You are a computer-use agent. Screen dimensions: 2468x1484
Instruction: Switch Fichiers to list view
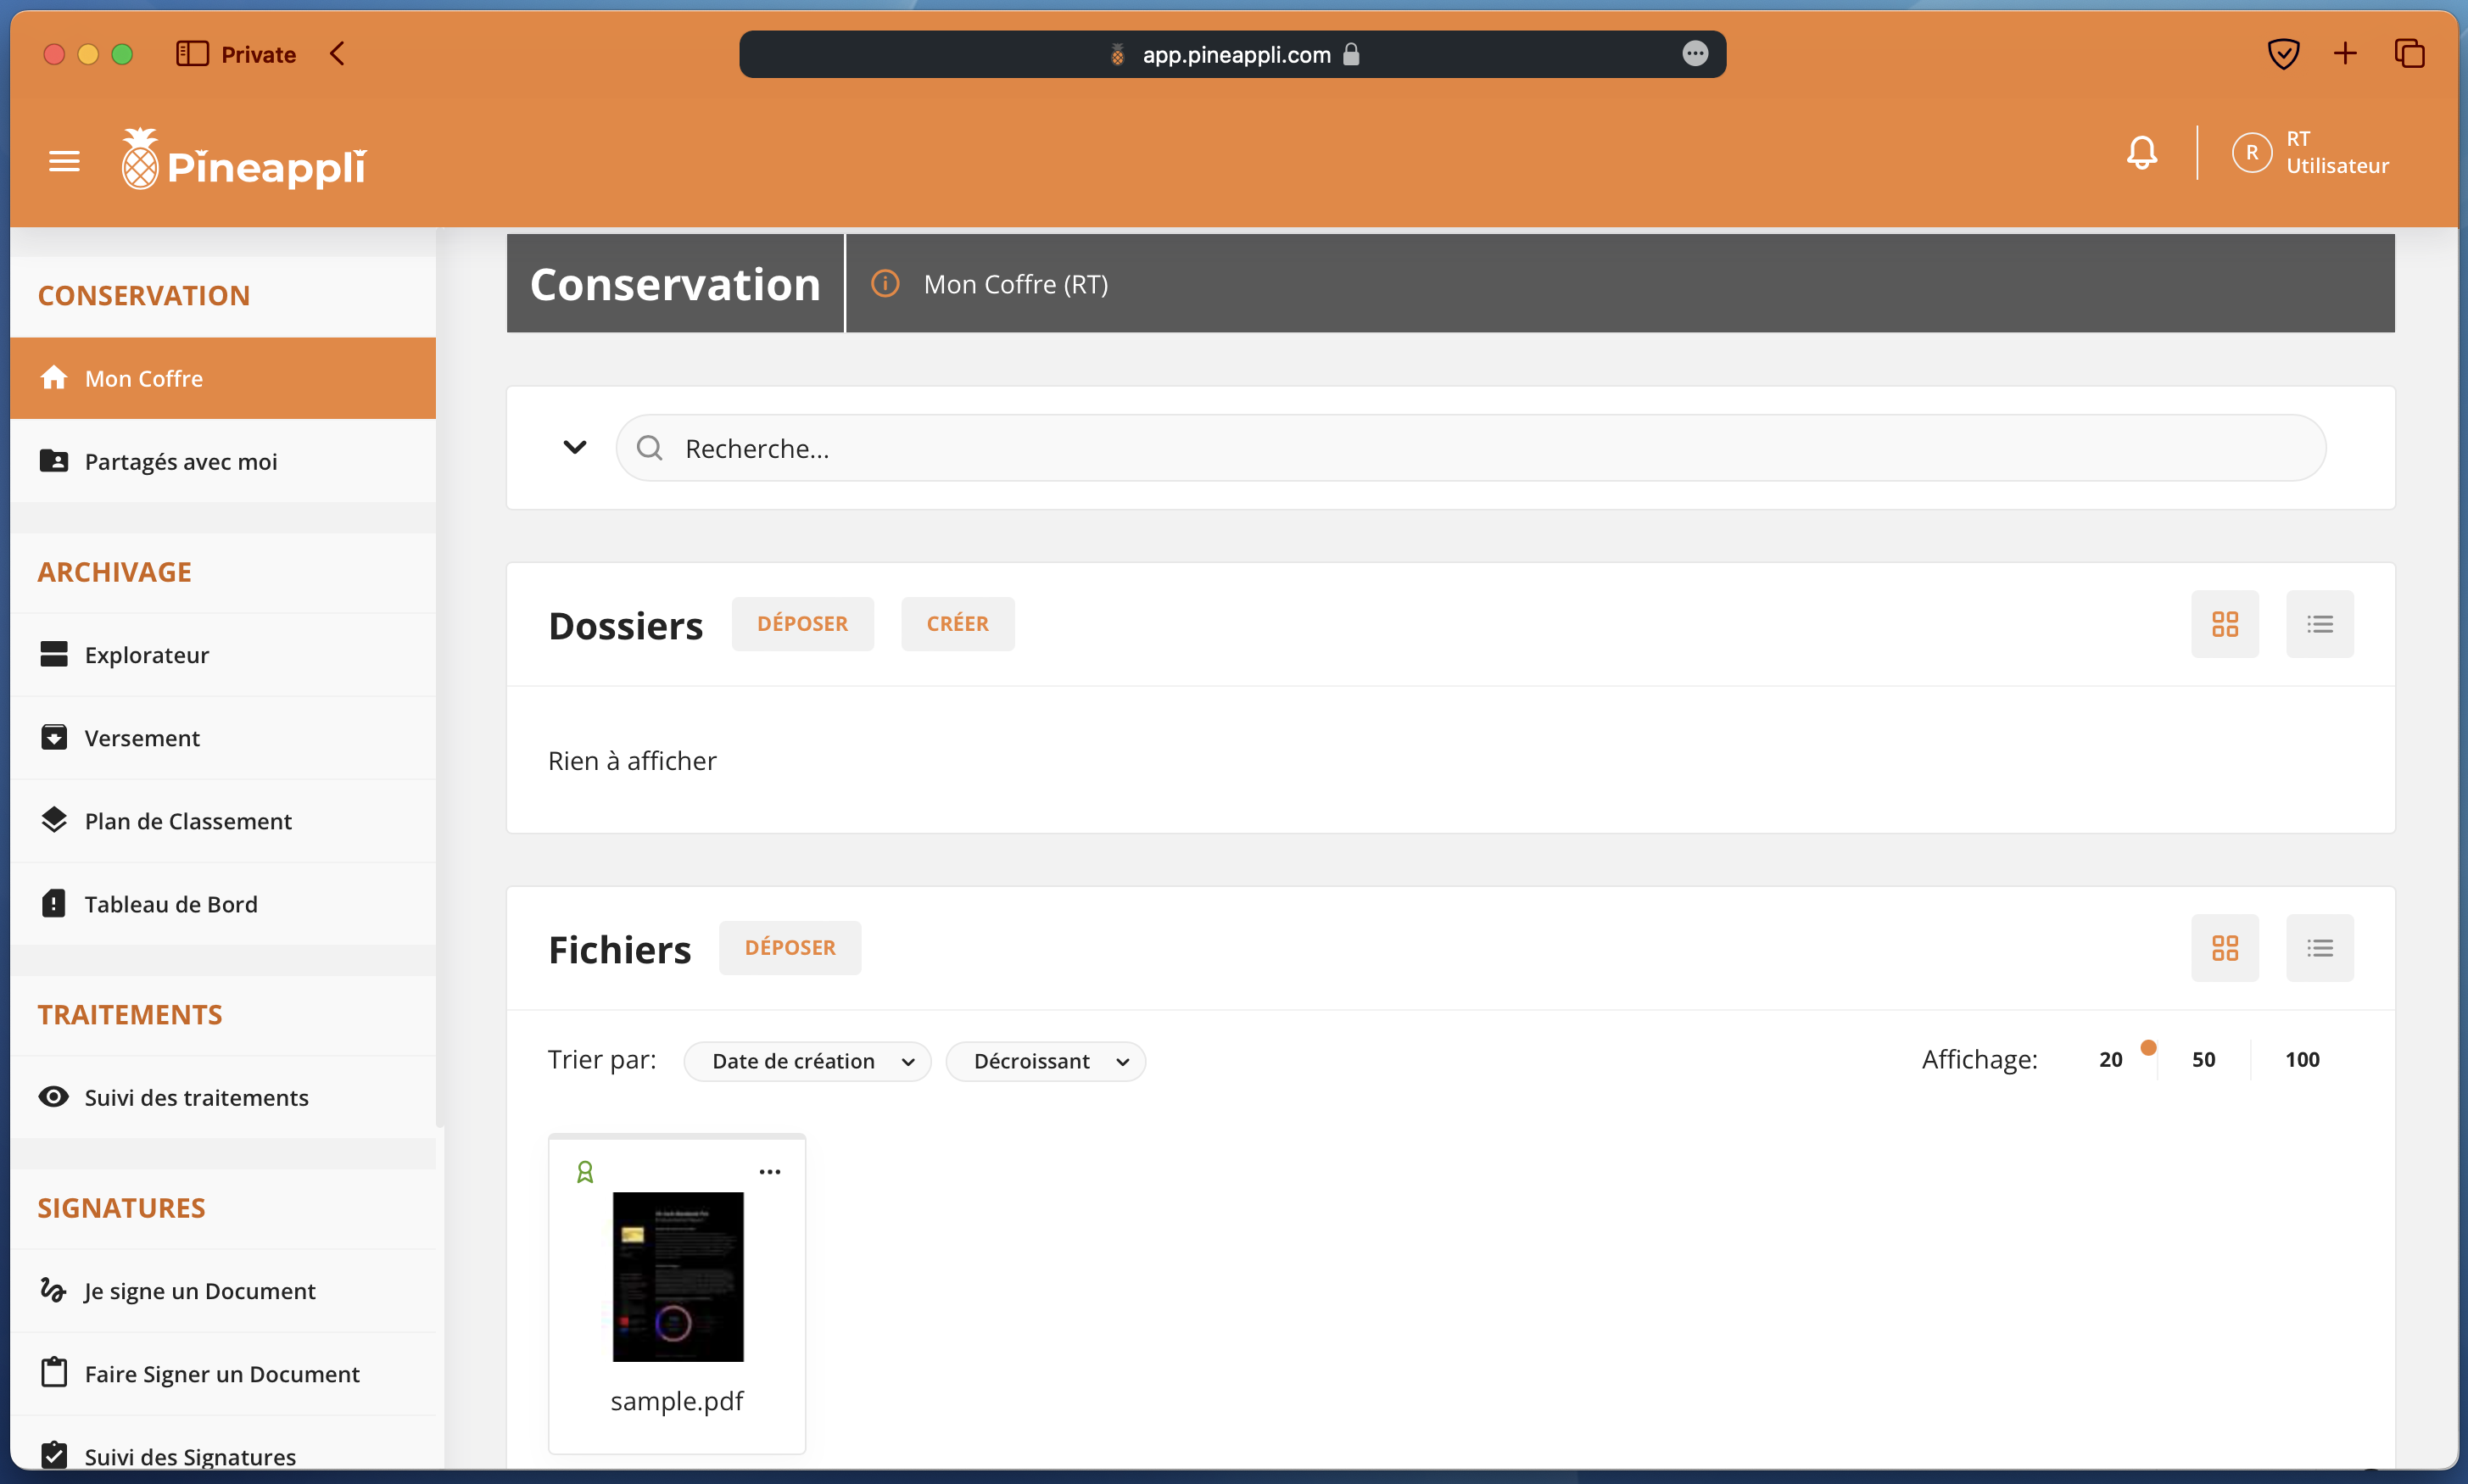(x=2319, y=948)
